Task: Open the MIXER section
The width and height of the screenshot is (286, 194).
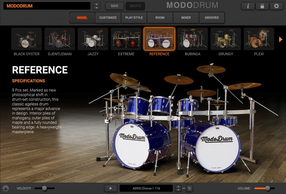Action: tap(186, 18)
